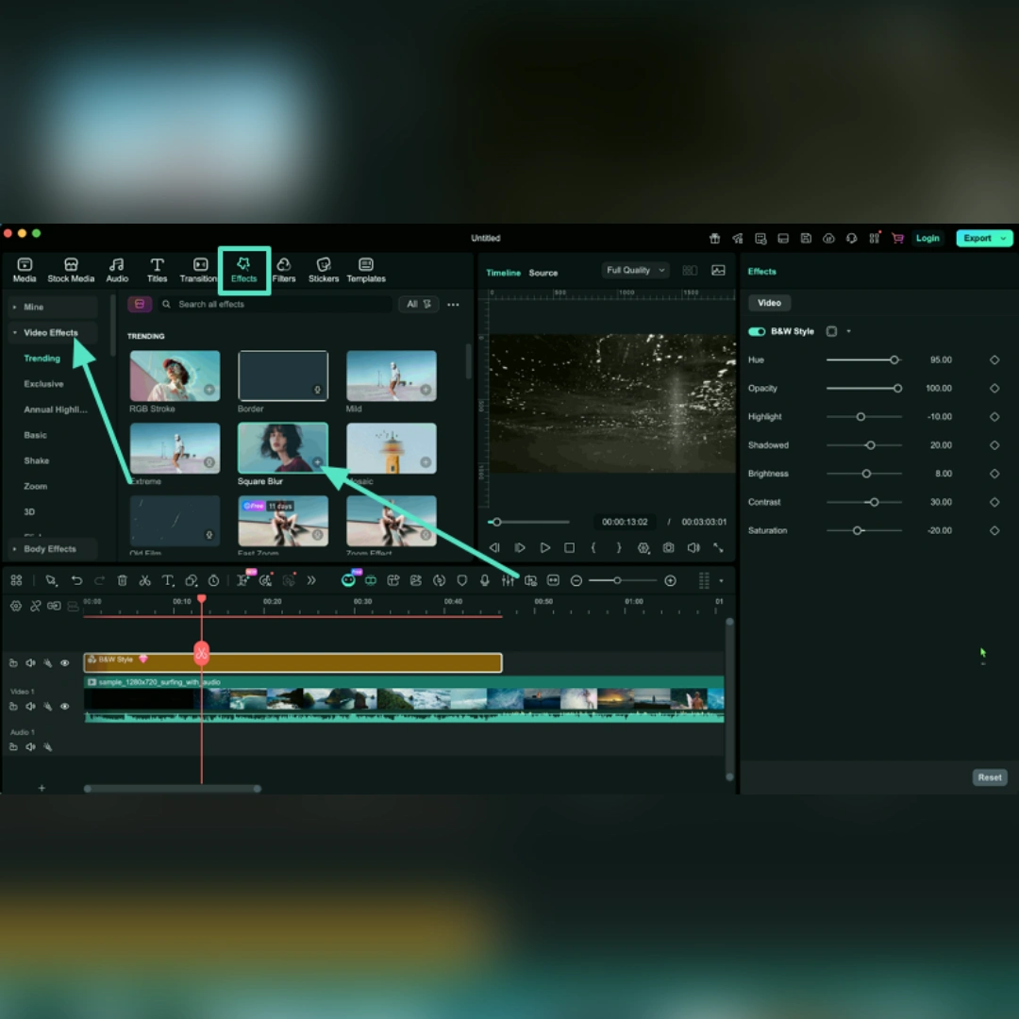Open the Templates tab

366,270
